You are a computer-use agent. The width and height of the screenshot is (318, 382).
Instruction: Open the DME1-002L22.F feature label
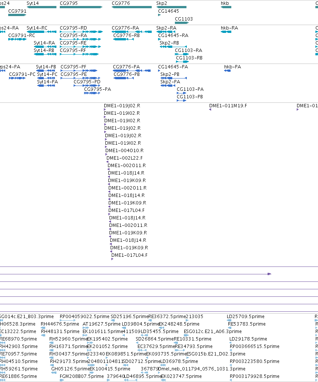(124, 158)
